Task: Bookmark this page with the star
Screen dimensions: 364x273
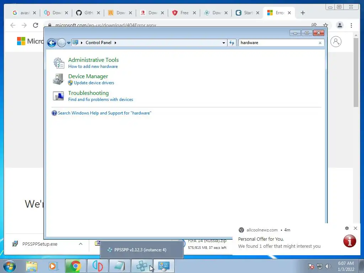Action: click(x=326, y=25)
